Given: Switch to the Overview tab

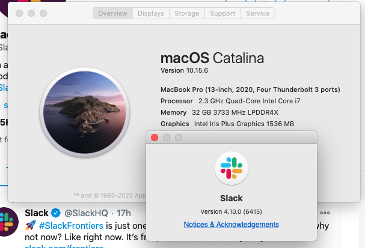Looking at the screenshot, I should pyautogui.click(x=112, y=13).
